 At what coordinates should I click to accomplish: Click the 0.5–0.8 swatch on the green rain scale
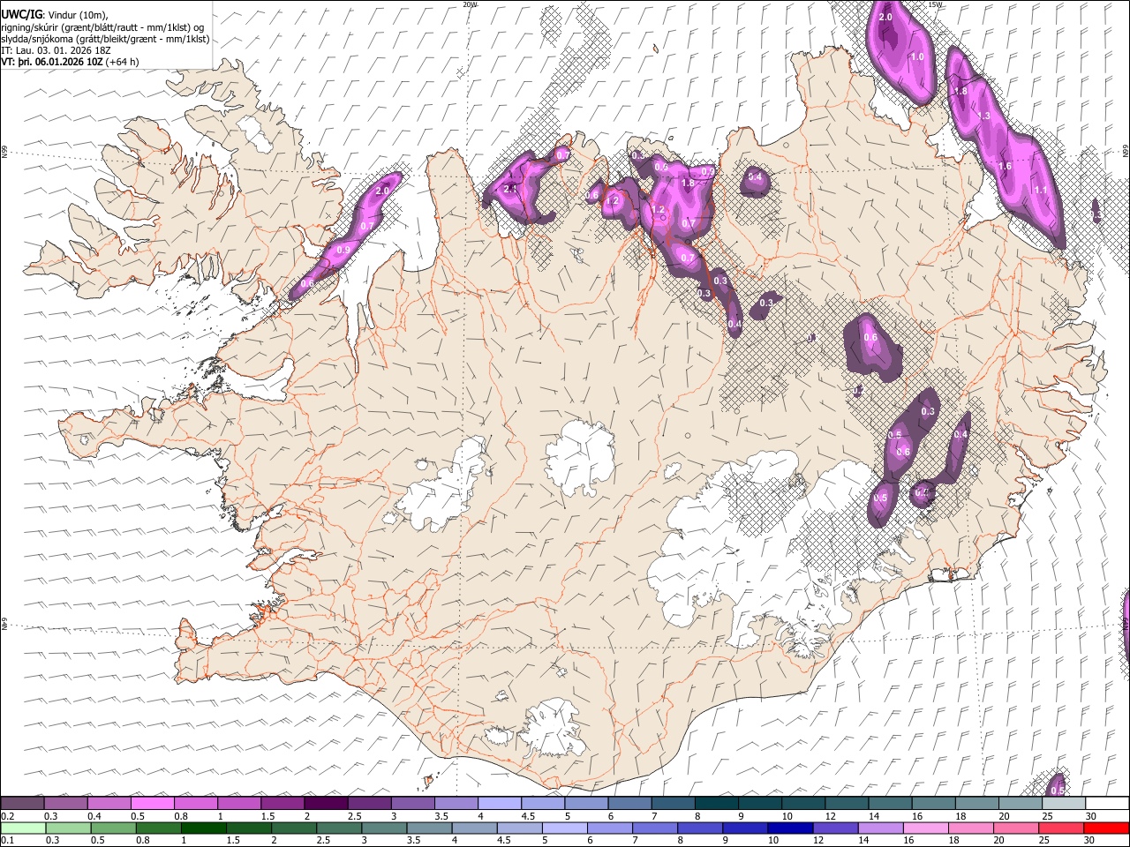[x=113, y=828]
